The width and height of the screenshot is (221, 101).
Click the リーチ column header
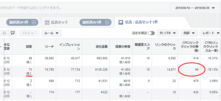(x=50, y=47)
